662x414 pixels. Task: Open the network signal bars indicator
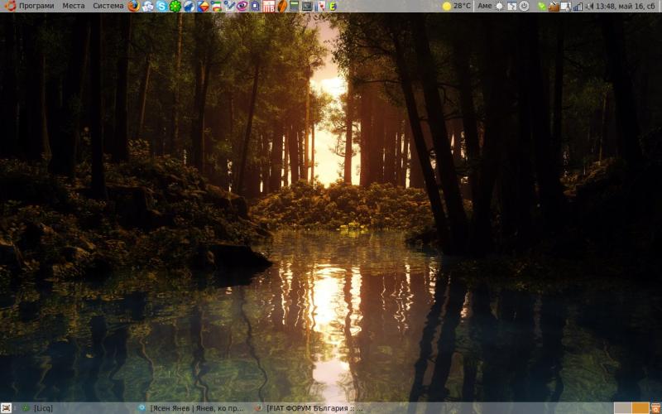click(x=578, y=6)
